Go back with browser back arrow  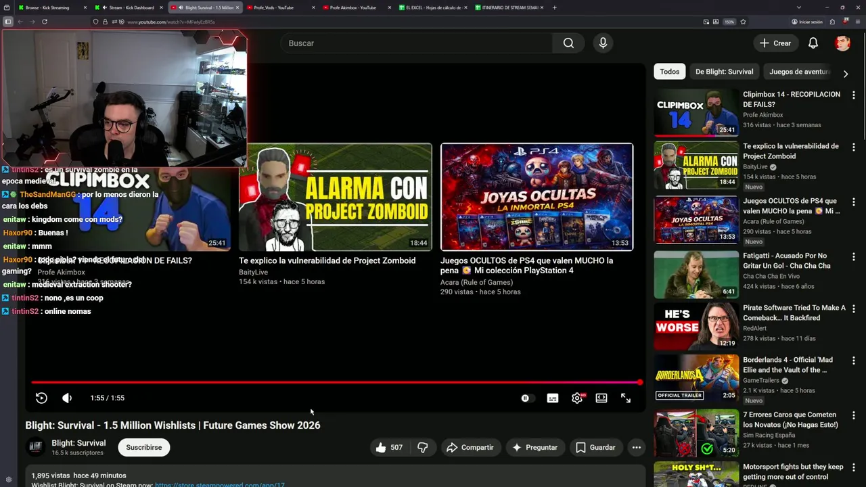tap(20, 22)
